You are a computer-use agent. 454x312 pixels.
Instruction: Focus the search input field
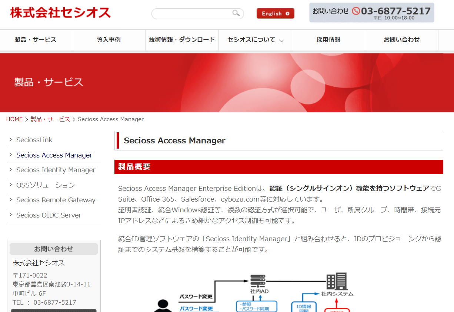(x=193, y=14)
